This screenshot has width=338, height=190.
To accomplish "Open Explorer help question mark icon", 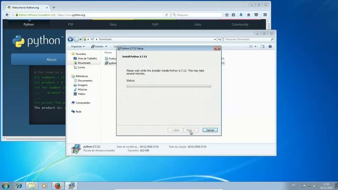I will tap(270, 46).
